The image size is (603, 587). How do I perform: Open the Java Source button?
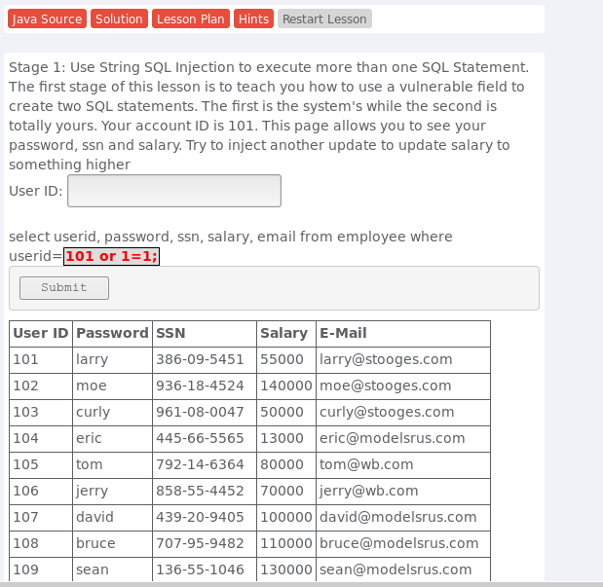[47, 18]
